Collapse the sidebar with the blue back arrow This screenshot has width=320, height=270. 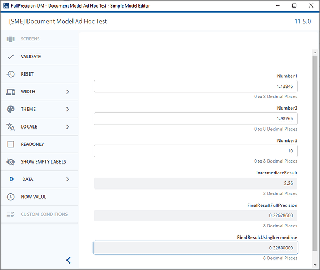[69, 260]
